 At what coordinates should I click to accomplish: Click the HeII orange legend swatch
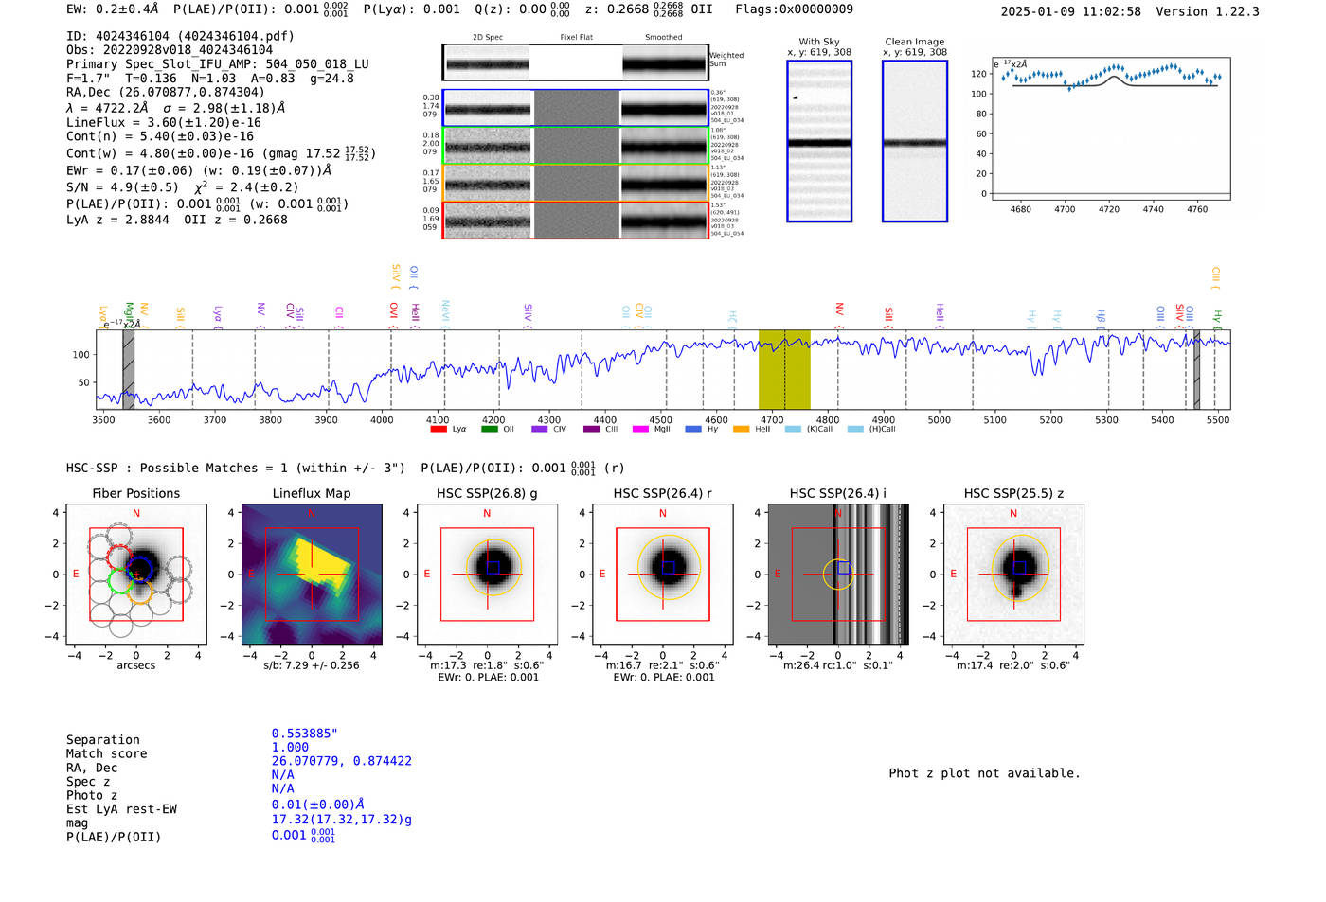[x=741, y=429]
